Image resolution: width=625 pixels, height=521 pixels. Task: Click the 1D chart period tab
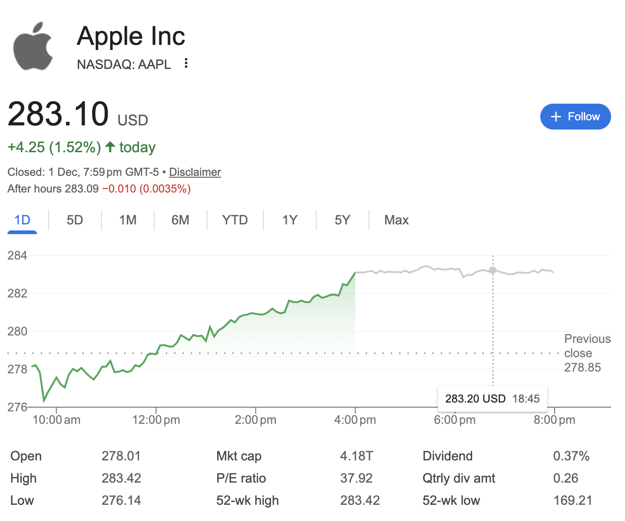coord(22,220)
